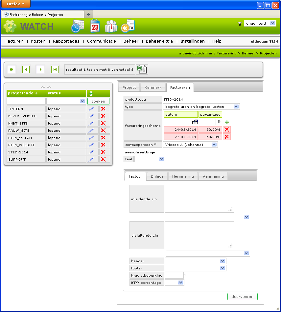Click the doorvoeren button

pyautogui.click(x=242, y=297)
